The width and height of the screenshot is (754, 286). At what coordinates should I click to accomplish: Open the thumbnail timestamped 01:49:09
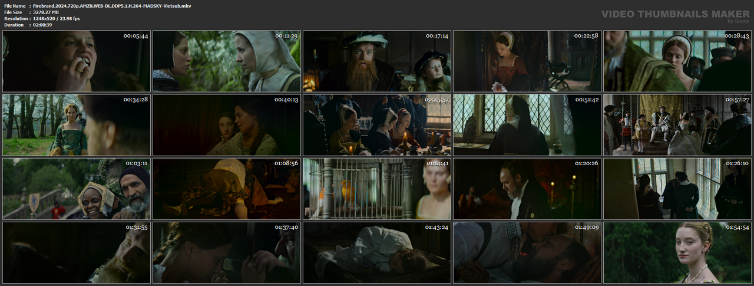tap(527, 252)
